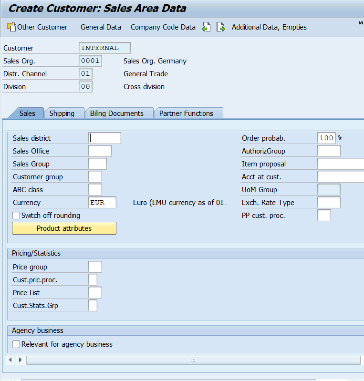Open Company Code Data view

pyautogui.click(x=163, y=27)
